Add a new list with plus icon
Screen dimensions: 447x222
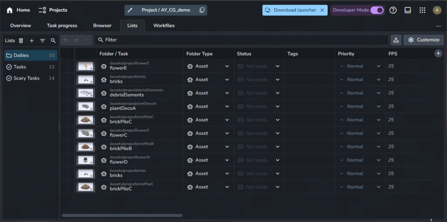[x=31, y=40]
